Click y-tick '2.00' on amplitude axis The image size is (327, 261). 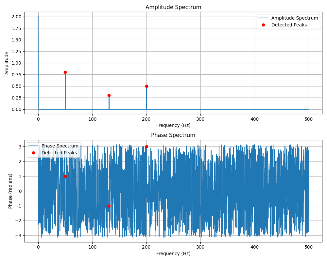16,17
